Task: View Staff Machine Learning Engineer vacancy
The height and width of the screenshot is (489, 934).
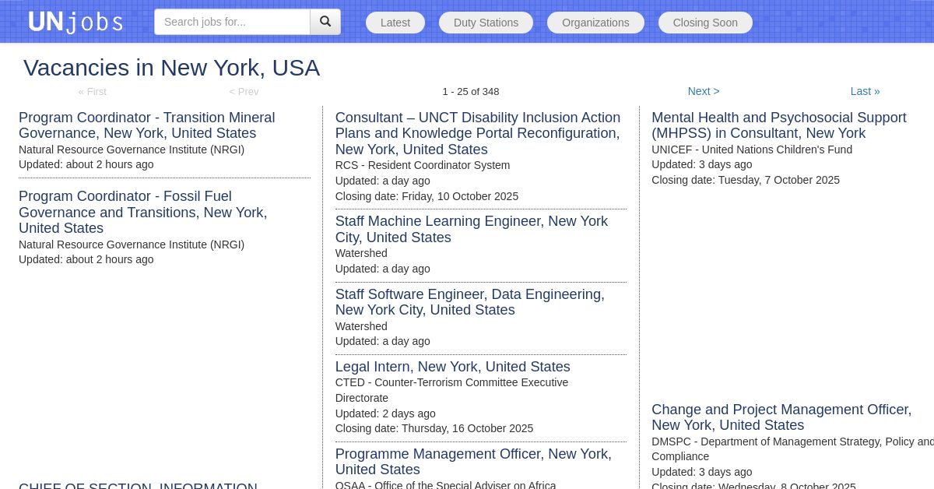Action: click(471, 229)
